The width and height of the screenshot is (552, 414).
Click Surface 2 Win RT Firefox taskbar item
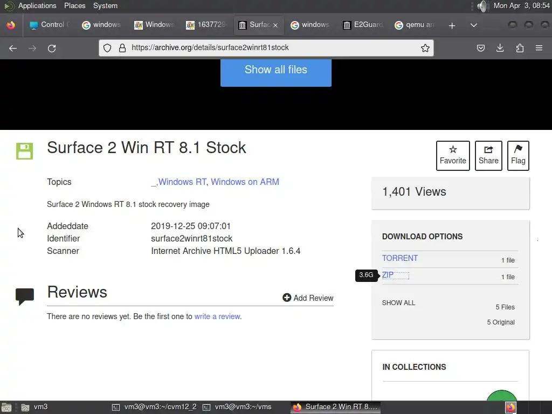point(335,407)
